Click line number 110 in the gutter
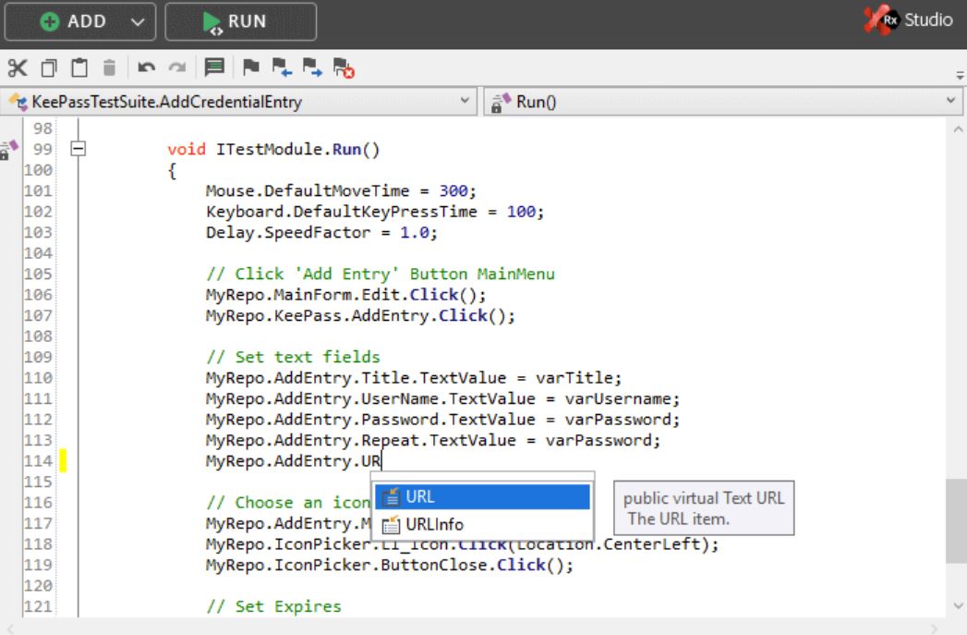967x635 pixels. 38,378
